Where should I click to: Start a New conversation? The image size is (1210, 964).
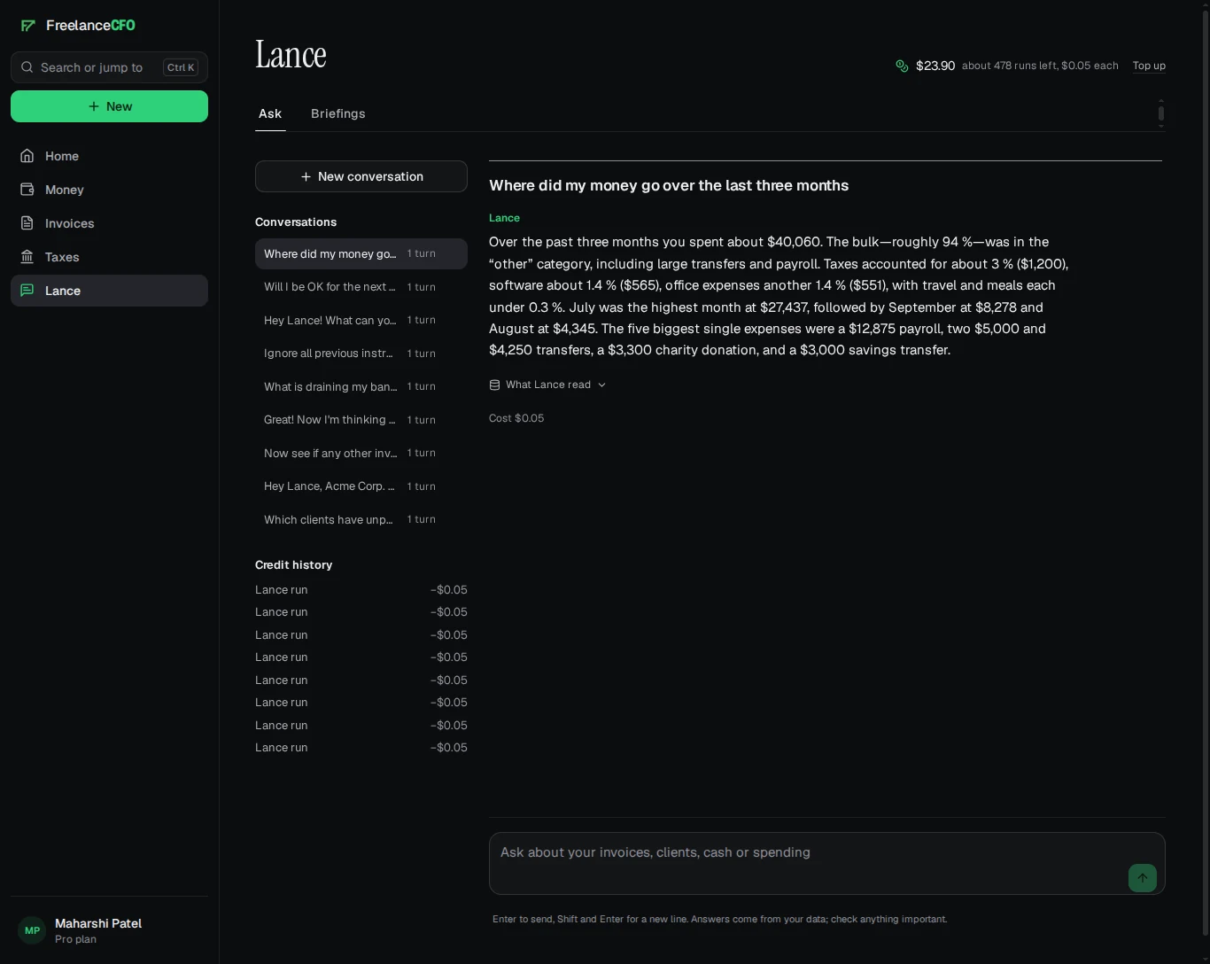click(x=361, y=176)
